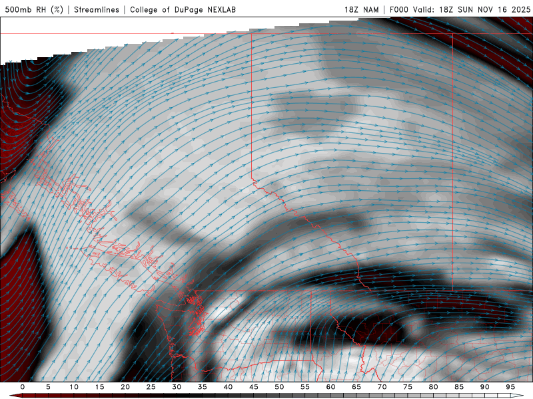
Task: Click the colorbar label "50"
Action: (x=279, y=387)
